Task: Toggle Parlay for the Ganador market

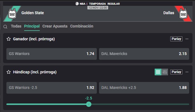Action: pos(176,39)
